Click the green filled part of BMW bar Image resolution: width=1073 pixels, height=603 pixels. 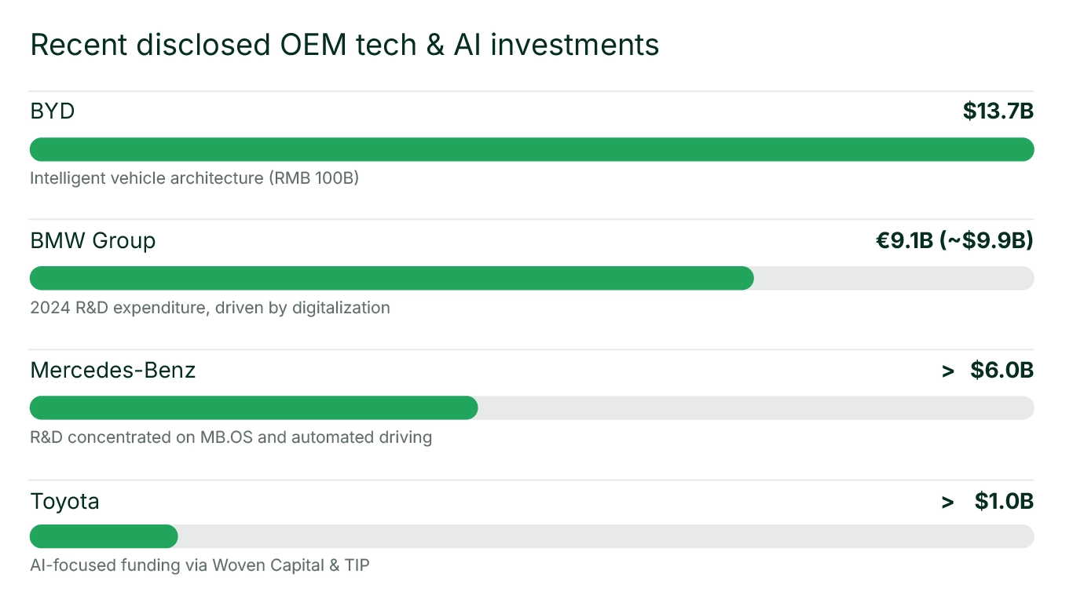pyautogui.click(x=391, y=278)
